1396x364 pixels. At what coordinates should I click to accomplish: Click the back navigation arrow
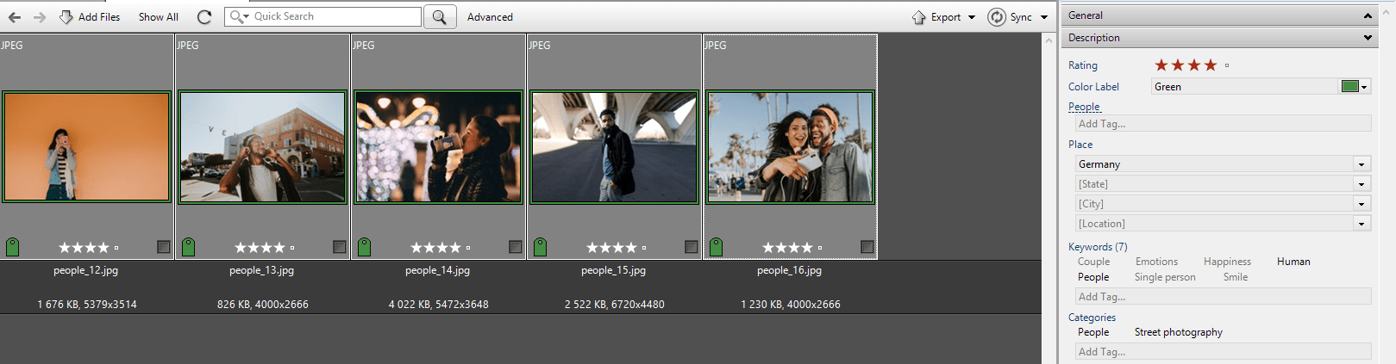click(15, 17)
